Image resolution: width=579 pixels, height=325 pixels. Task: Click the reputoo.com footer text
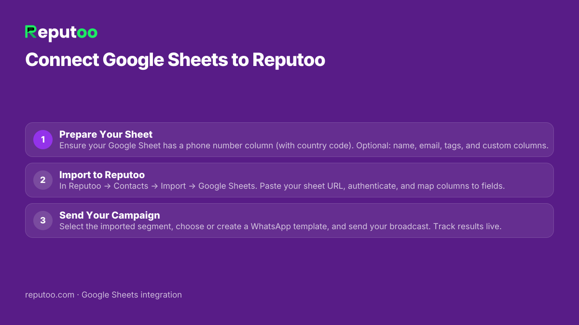point(103,295)
